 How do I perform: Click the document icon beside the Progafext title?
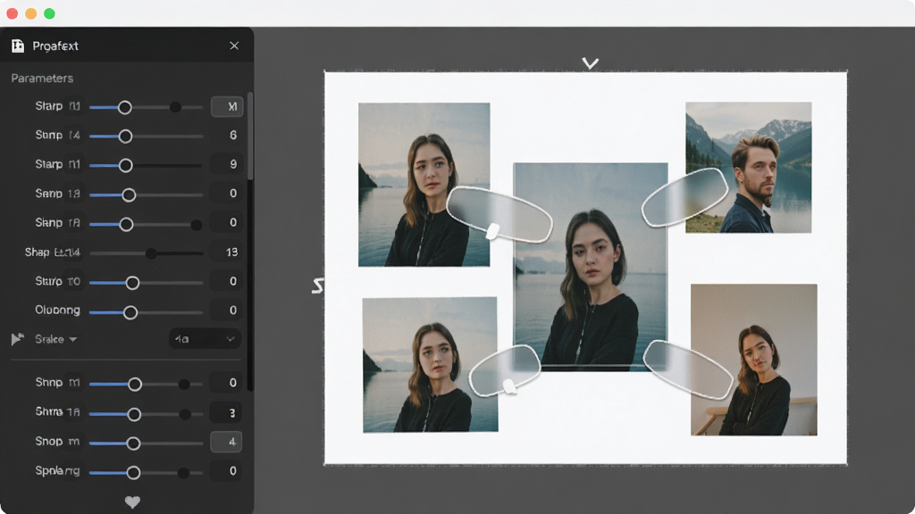point(18,46)
